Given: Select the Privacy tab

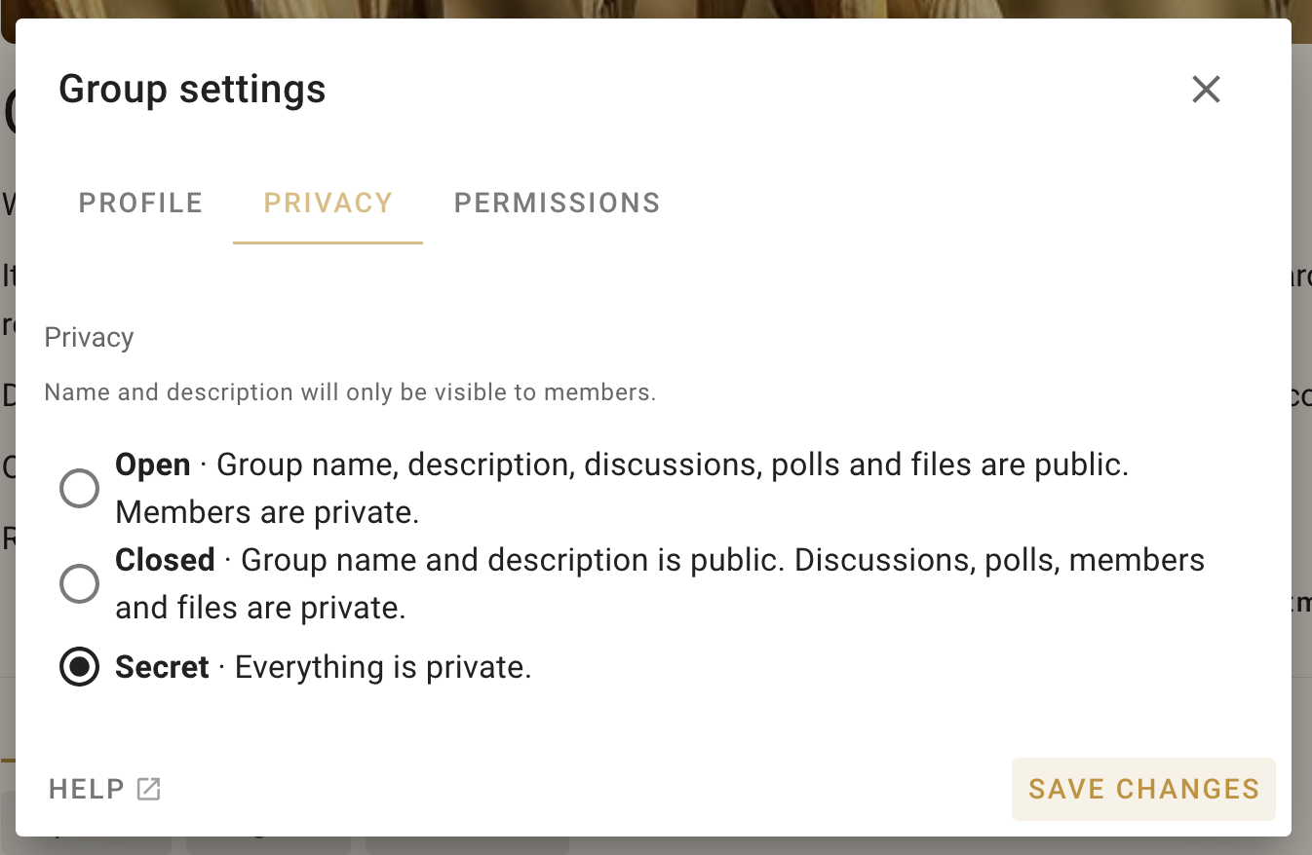Looking at the screenshot, I should (328, 203).
